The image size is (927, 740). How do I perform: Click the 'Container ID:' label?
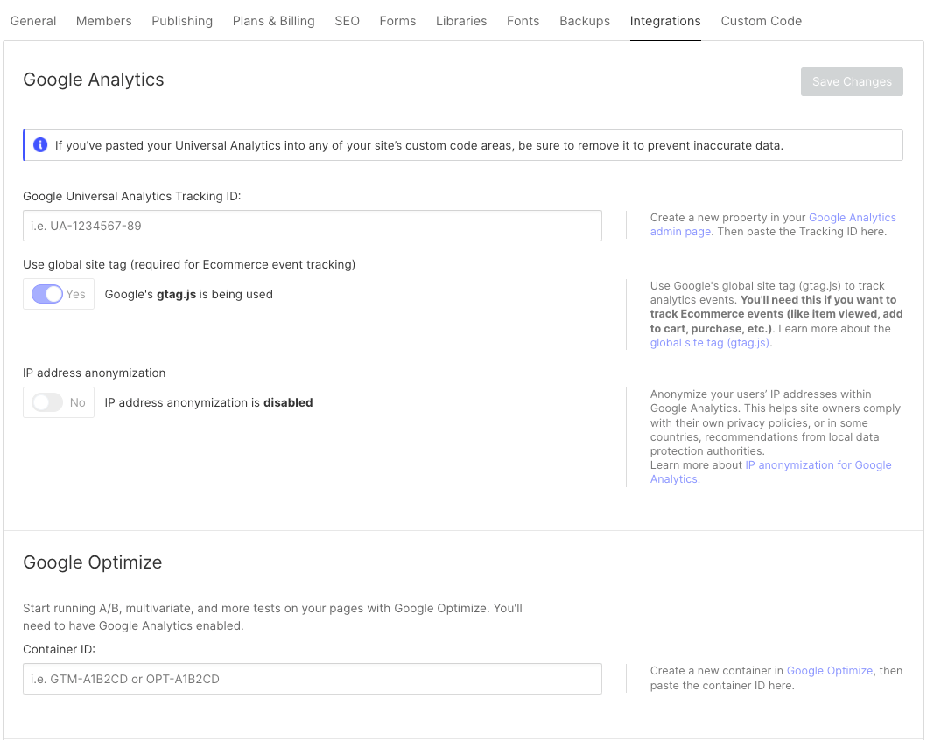tap(60, 649)
